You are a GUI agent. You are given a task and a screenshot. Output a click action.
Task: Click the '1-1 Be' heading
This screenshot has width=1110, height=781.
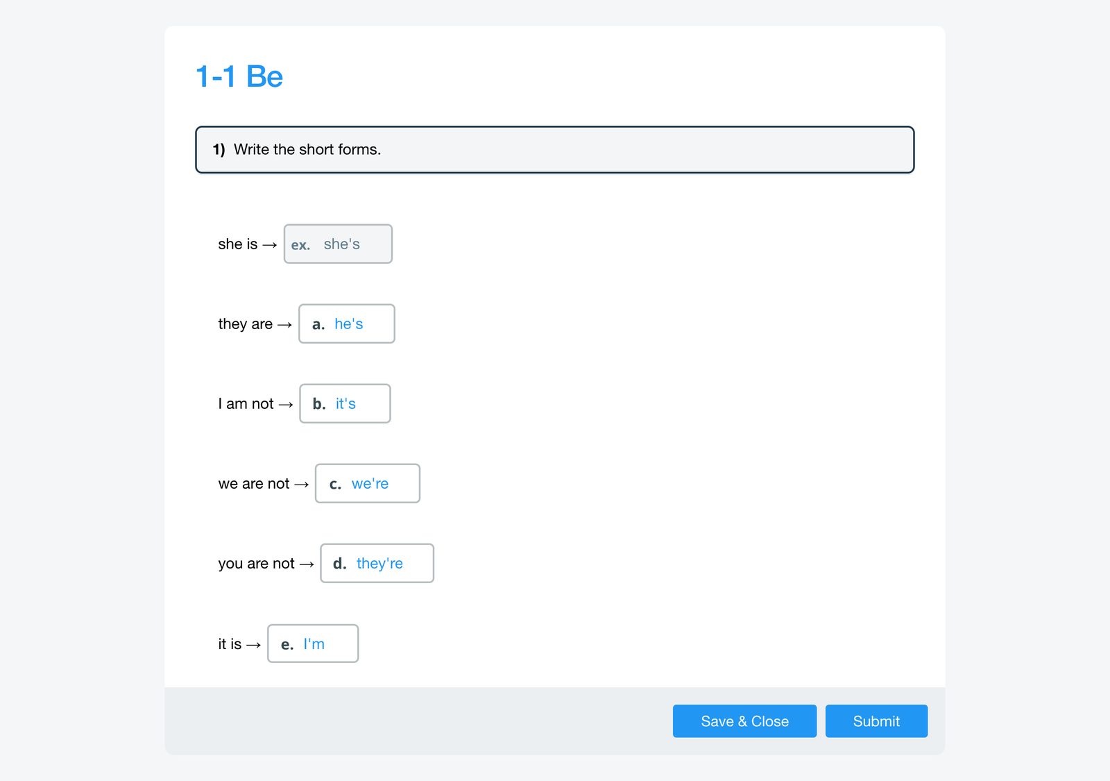click(x=239, y=76)
